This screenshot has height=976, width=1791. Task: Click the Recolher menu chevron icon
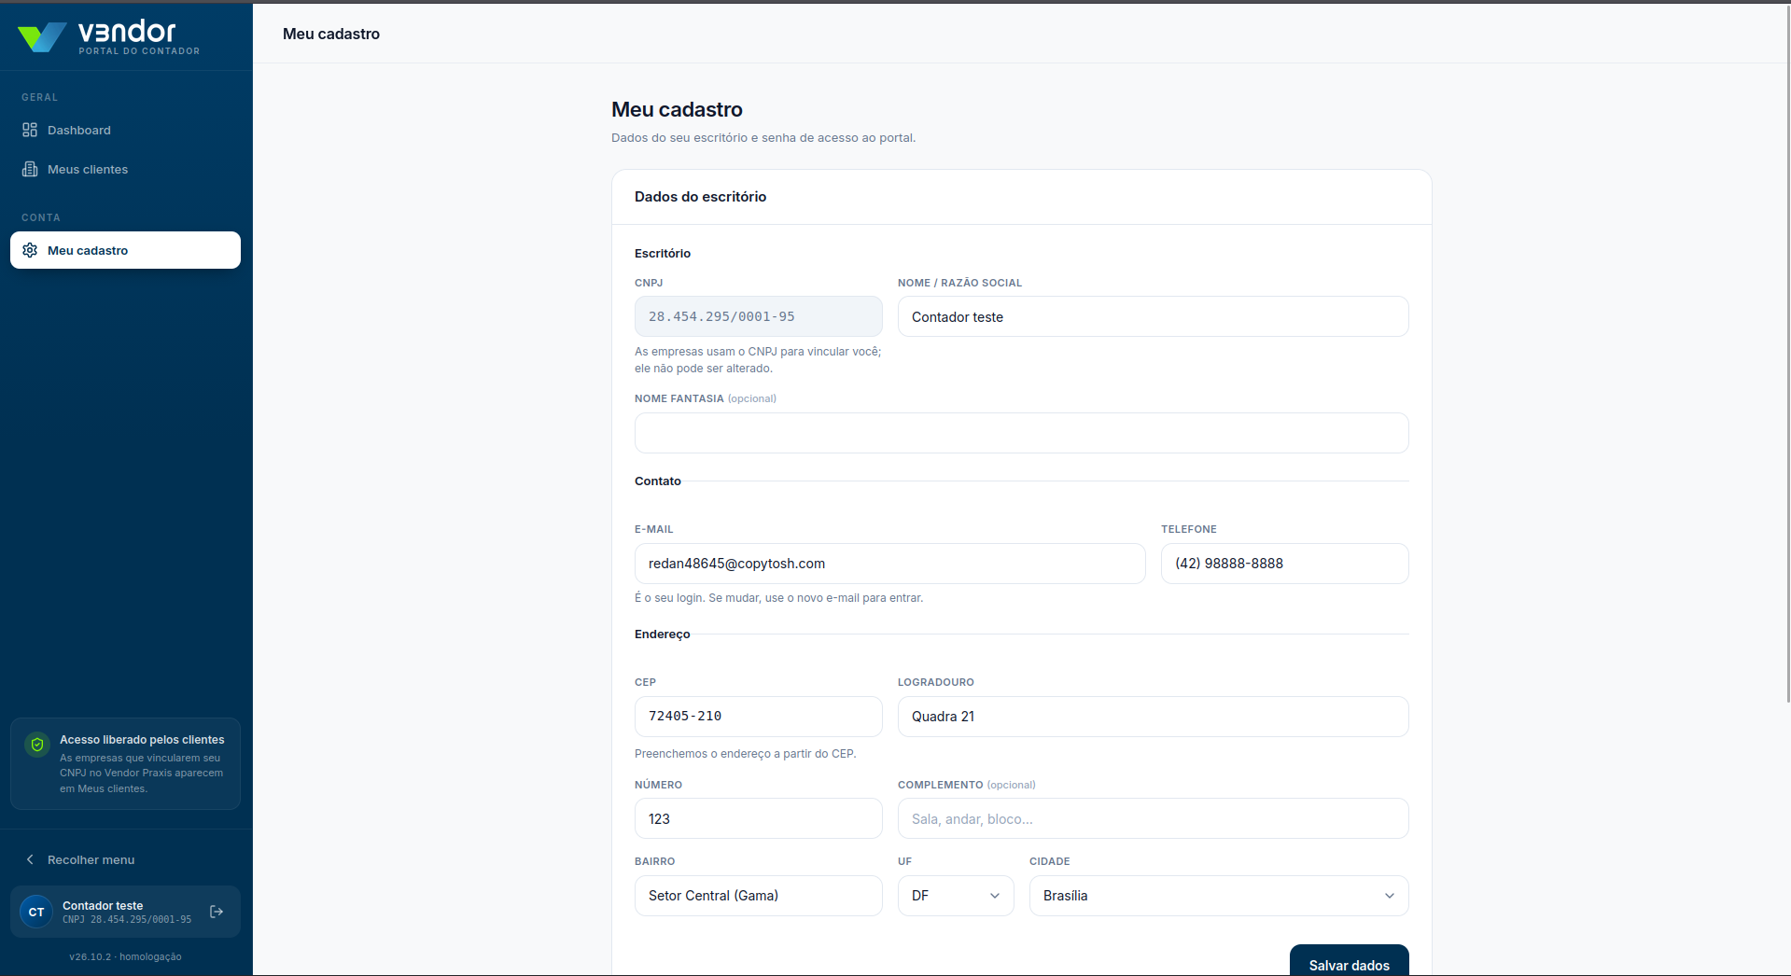click(x=30, y=859)
